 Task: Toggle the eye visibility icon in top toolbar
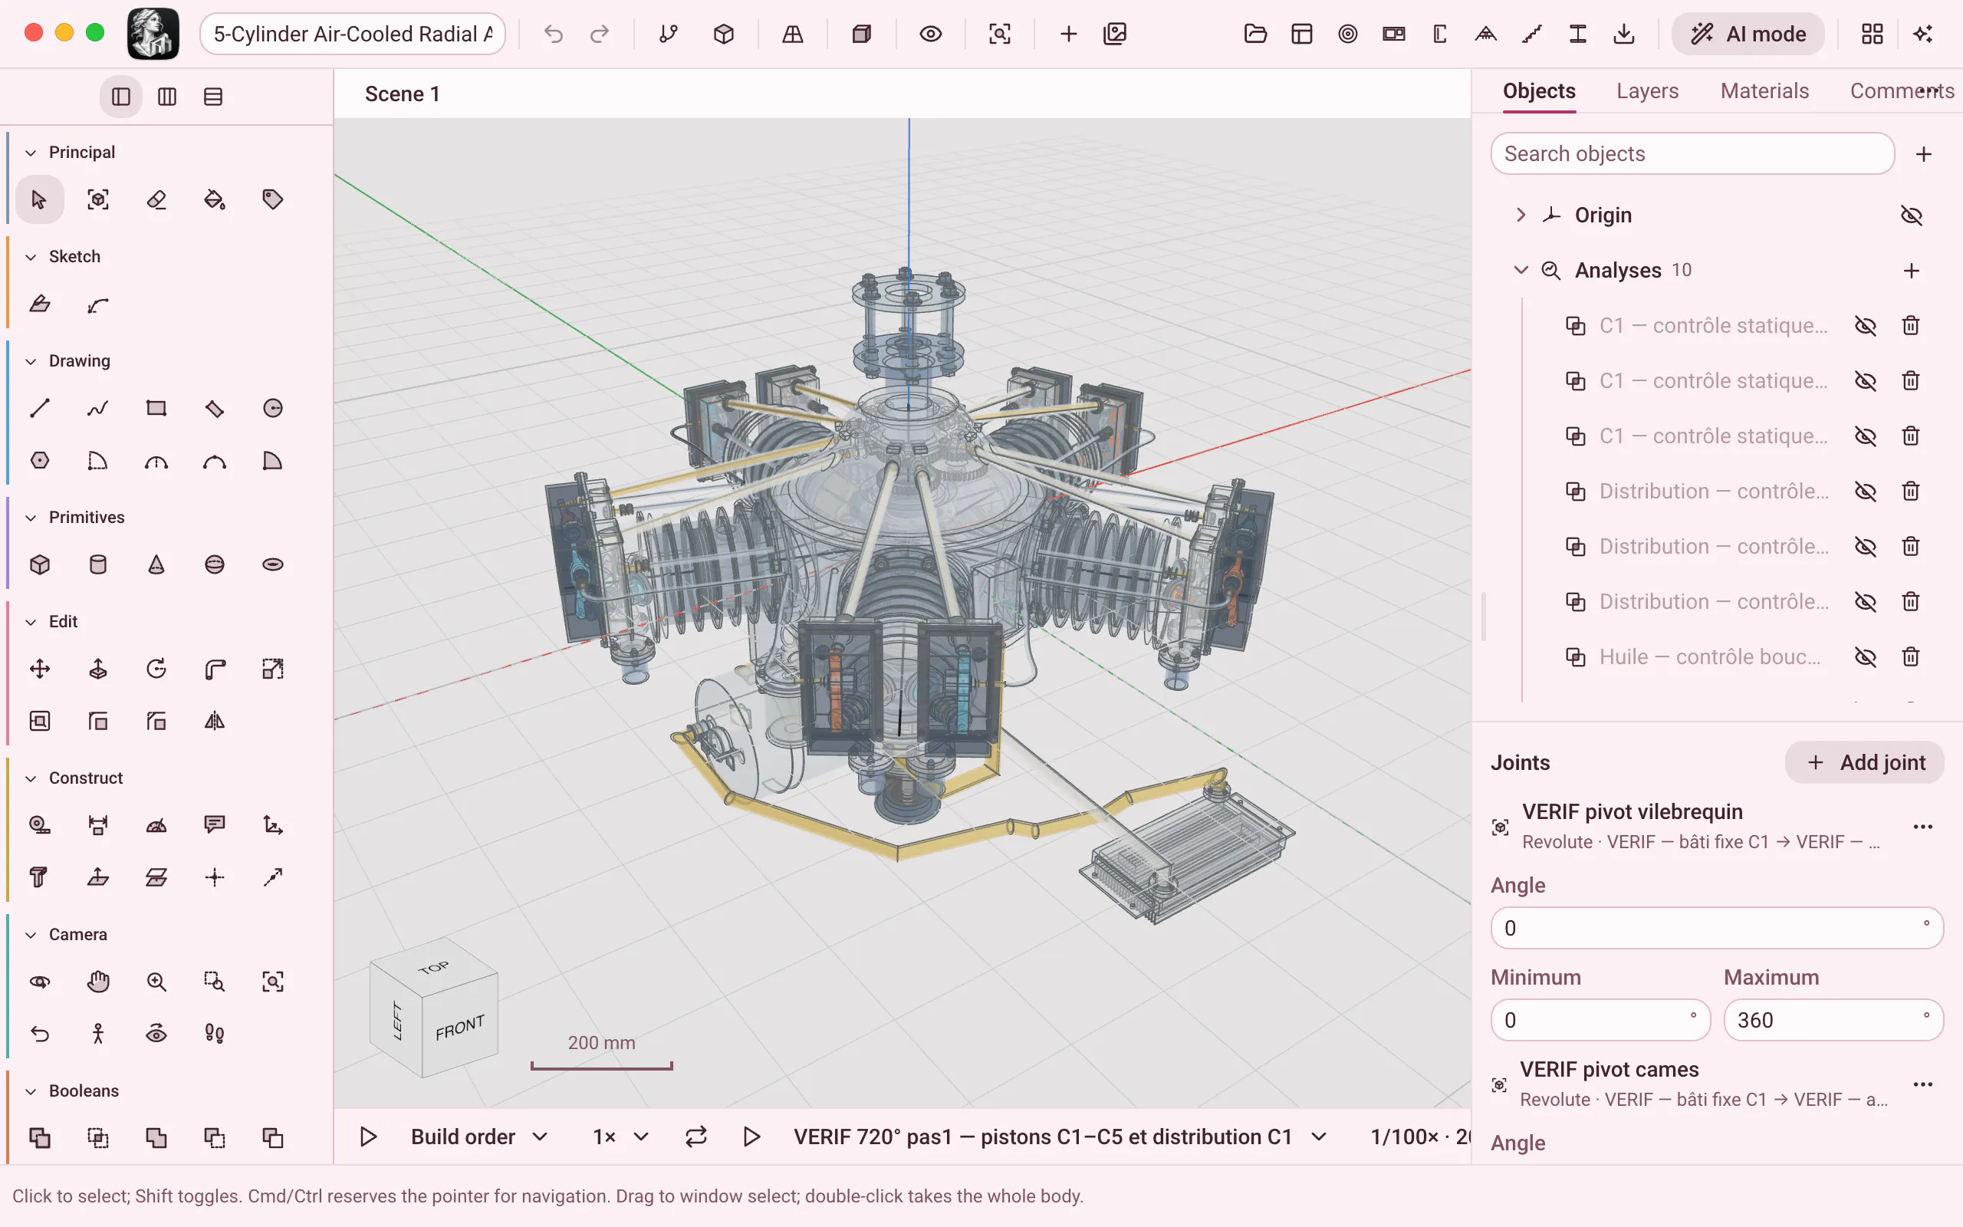(930, 34)
